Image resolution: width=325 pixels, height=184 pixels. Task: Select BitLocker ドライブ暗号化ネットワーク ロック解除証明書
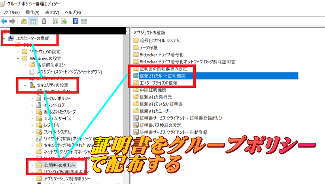[187, 62]
